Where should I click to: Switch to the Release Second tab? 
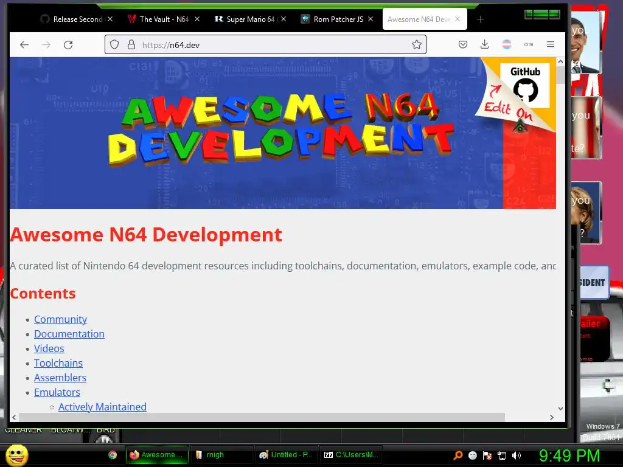tap(77, 19)
